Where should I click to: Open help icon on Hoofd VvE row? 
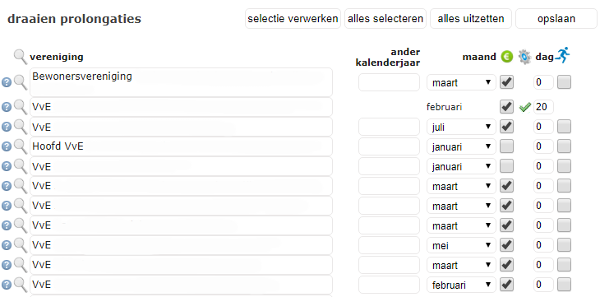[x=7, y=146]
